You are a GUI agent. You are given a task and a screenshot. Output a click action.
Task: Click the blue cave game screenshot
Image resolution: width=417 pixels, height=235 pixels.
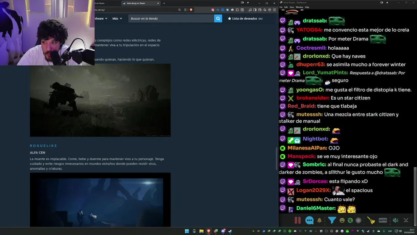coord(100,200)
